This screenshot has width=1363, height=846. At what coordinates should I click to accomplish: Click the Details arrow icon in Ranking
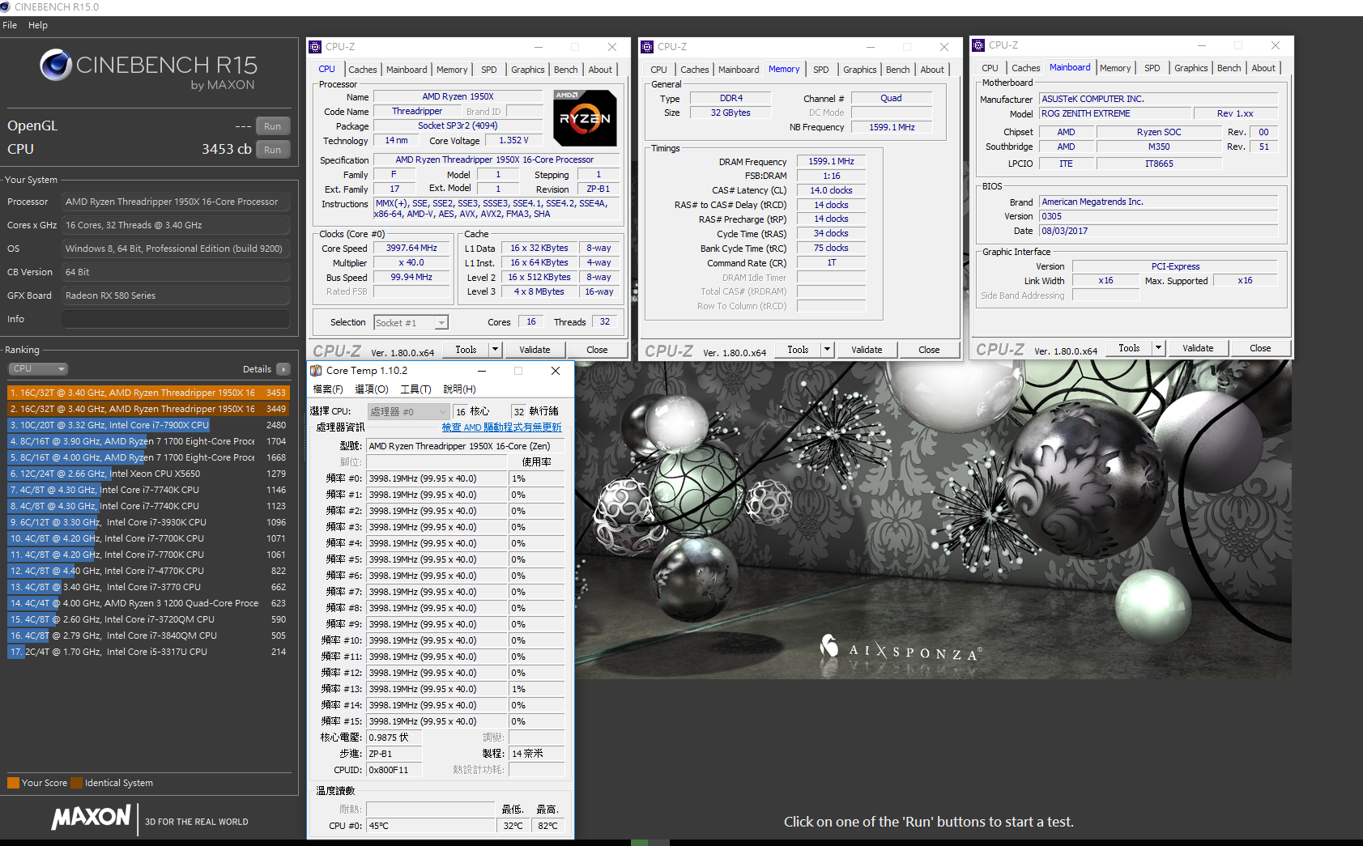(x=283, y=369)
